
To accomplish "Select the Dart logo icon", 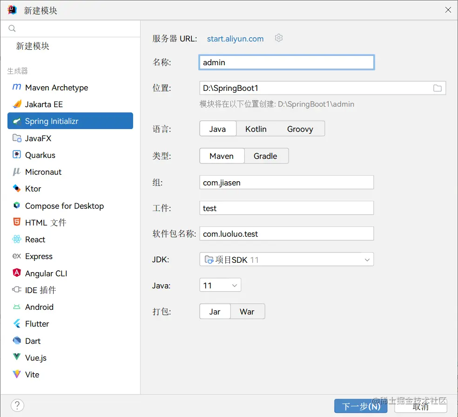I will pos(17,341).
